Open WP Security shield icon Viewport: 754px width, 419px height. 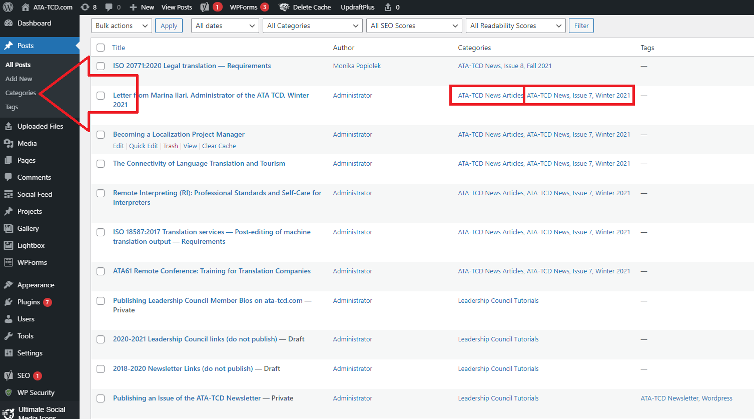point(9,392)
